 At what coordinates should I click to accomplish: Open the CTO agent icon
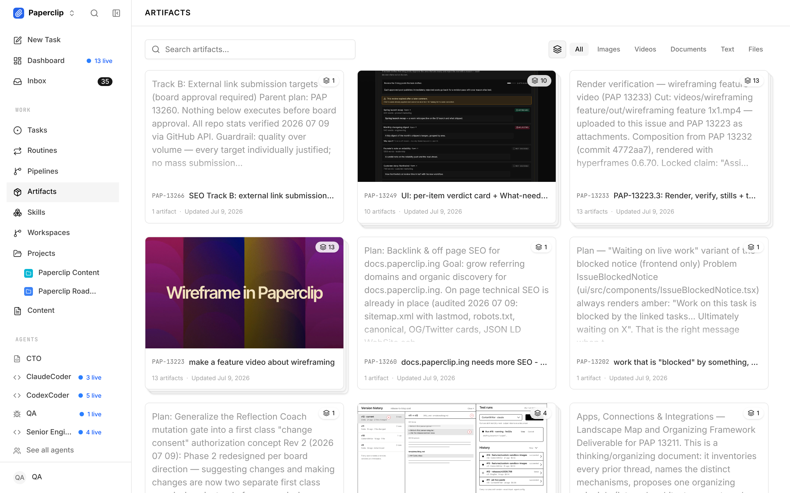click(17, 359)
